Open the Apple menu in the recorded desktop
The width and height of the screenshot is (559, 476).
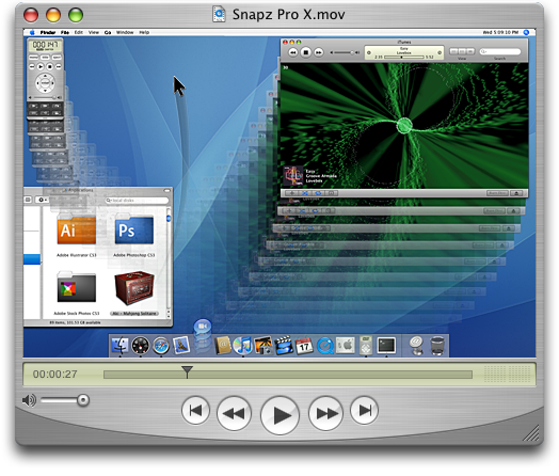coord(32,32)
